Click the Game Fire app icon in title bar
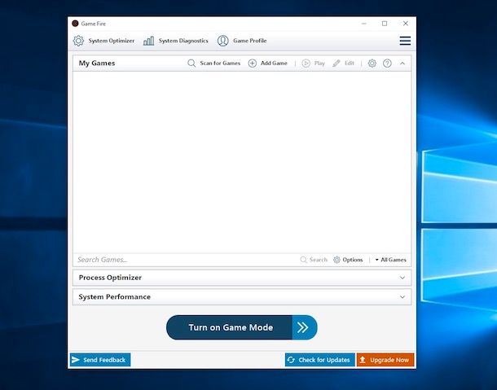 click(75, 24)
